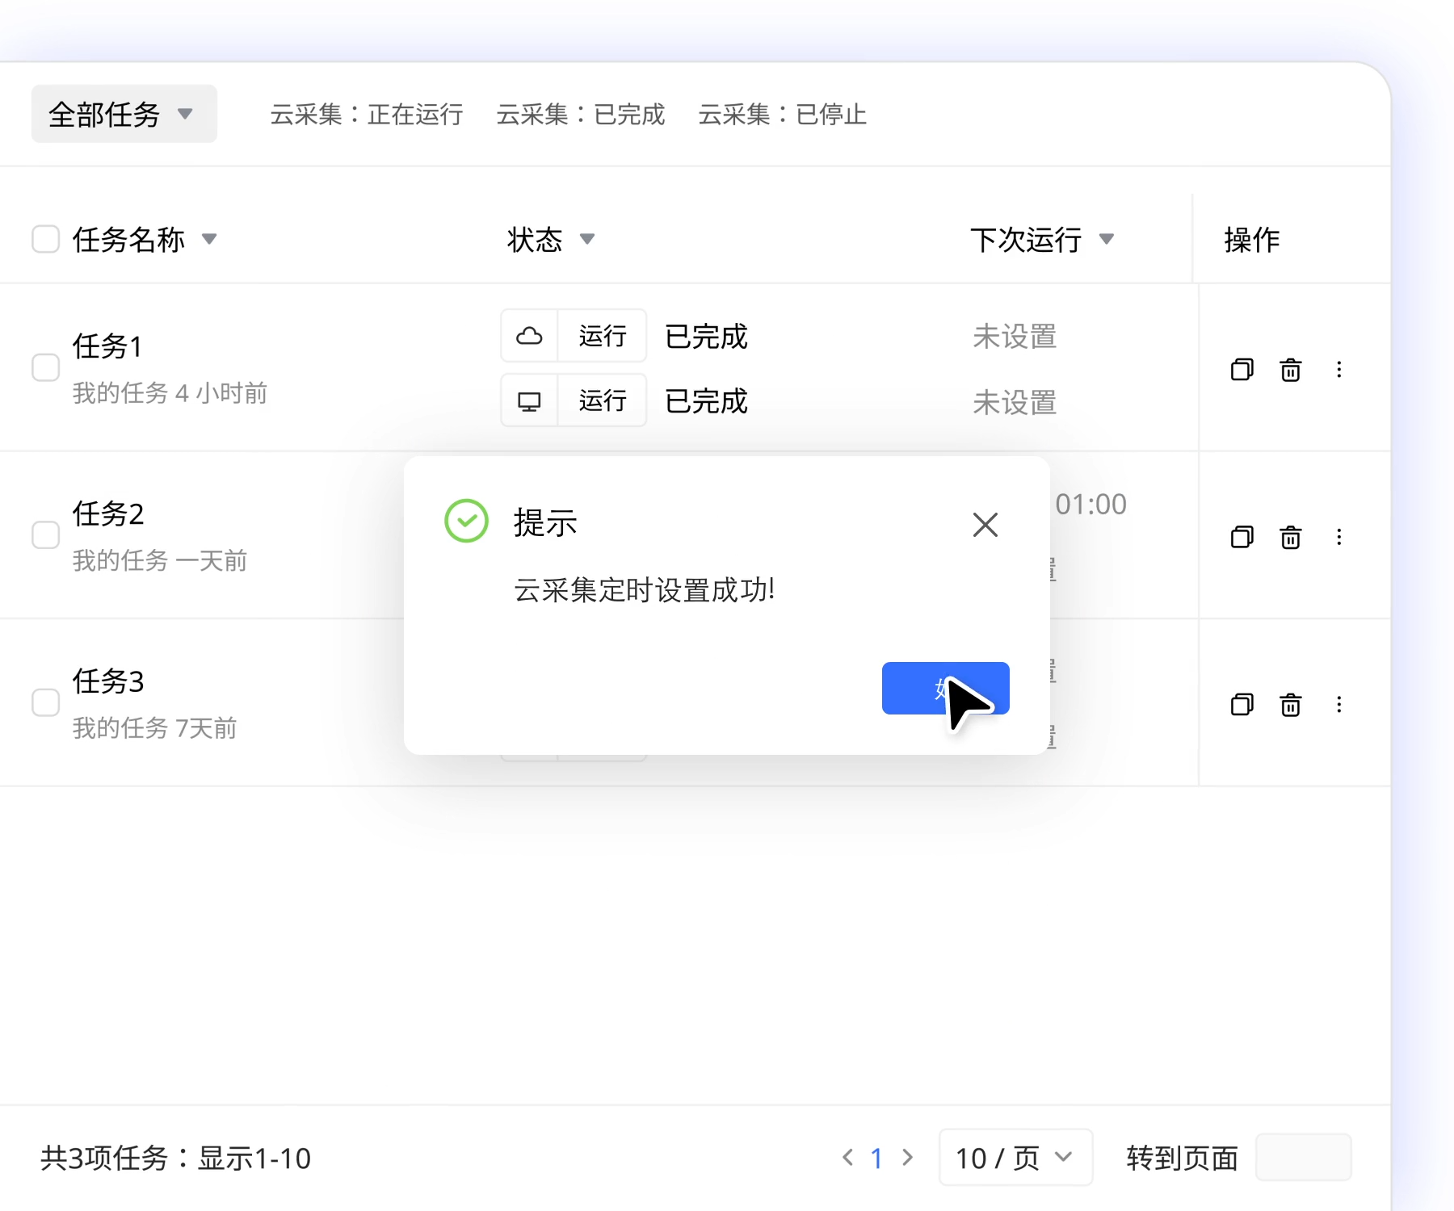Click the 01:00 next-run time for 任务2

pos(1090,504)
